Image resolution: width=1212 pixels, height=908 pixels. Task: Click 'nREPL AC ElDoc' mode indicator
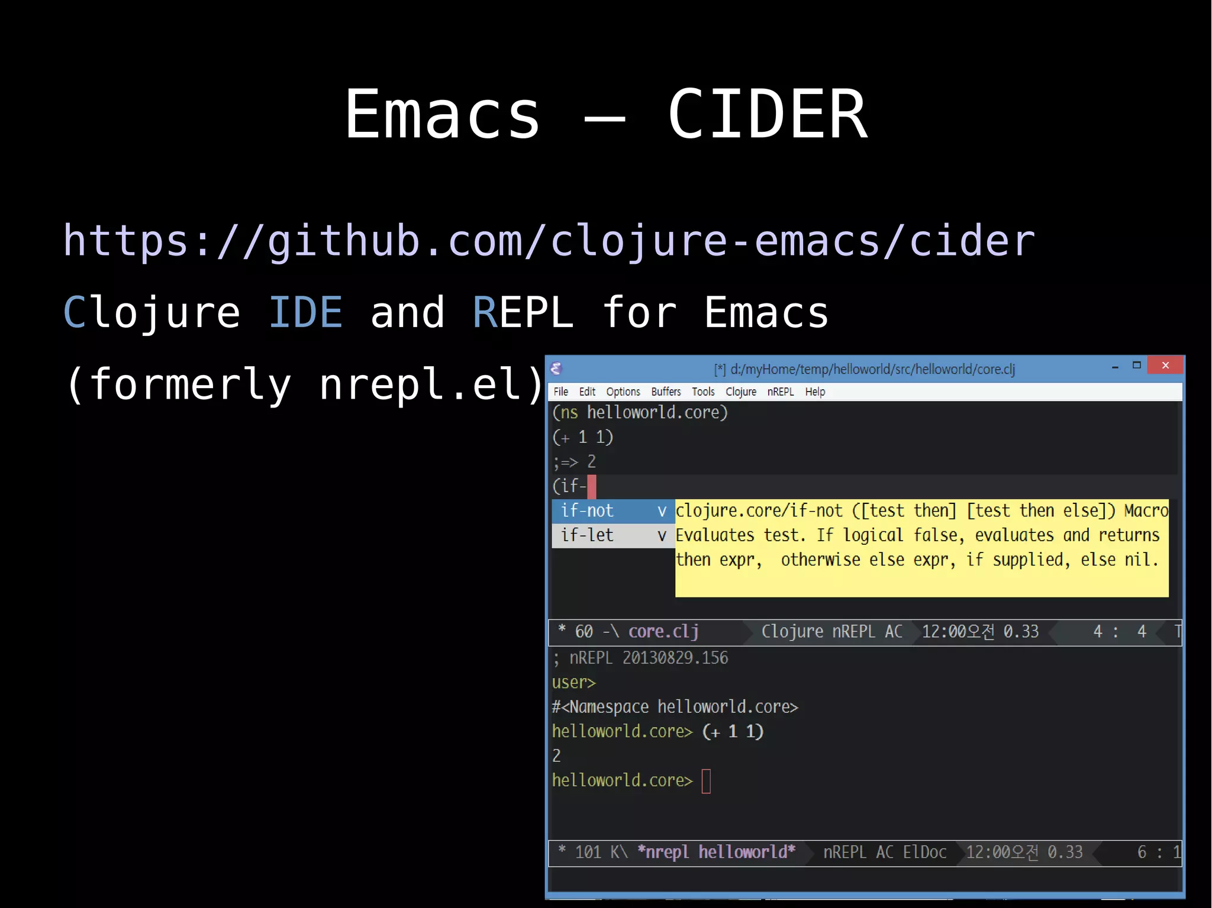[885, 852]
